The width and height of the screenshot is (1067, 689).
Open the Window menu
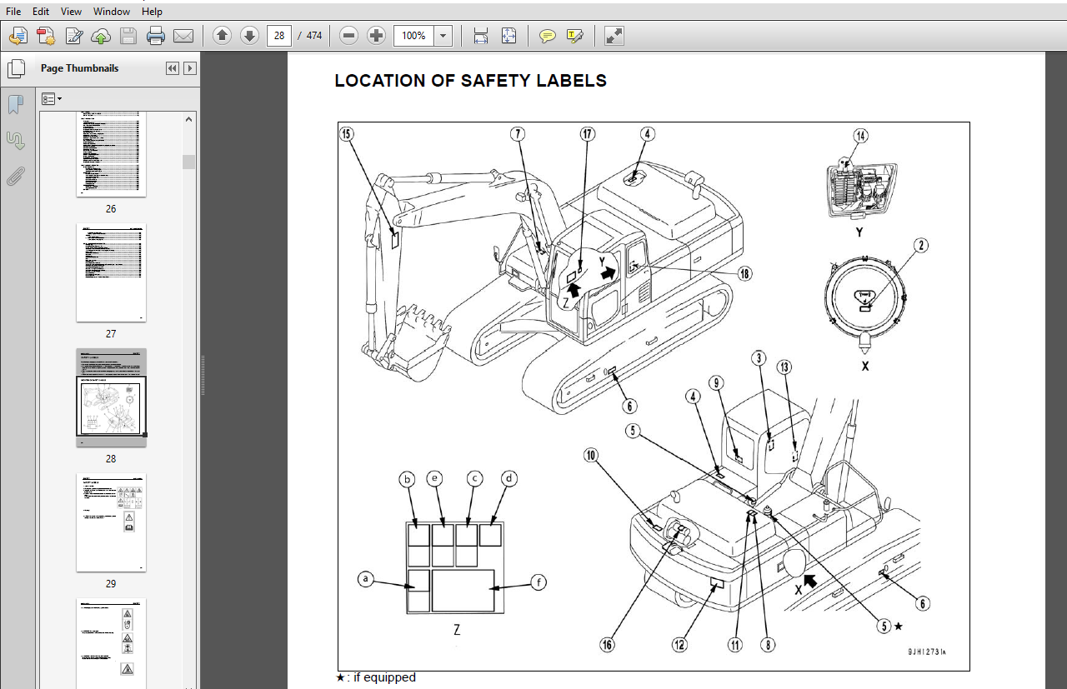coord(112,12)
